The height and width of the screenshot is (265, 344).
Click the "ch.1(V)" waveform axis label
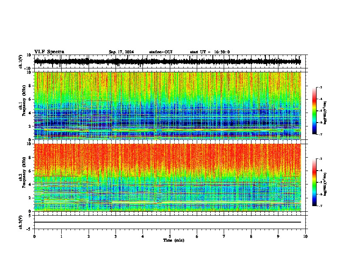click(20, 61)
